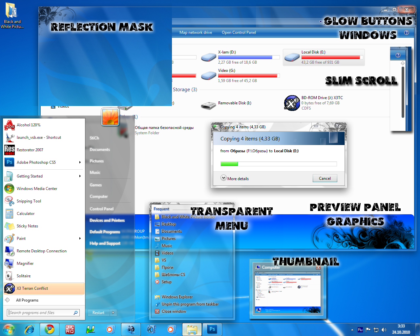Show hidden tray icons arrow

352,330
